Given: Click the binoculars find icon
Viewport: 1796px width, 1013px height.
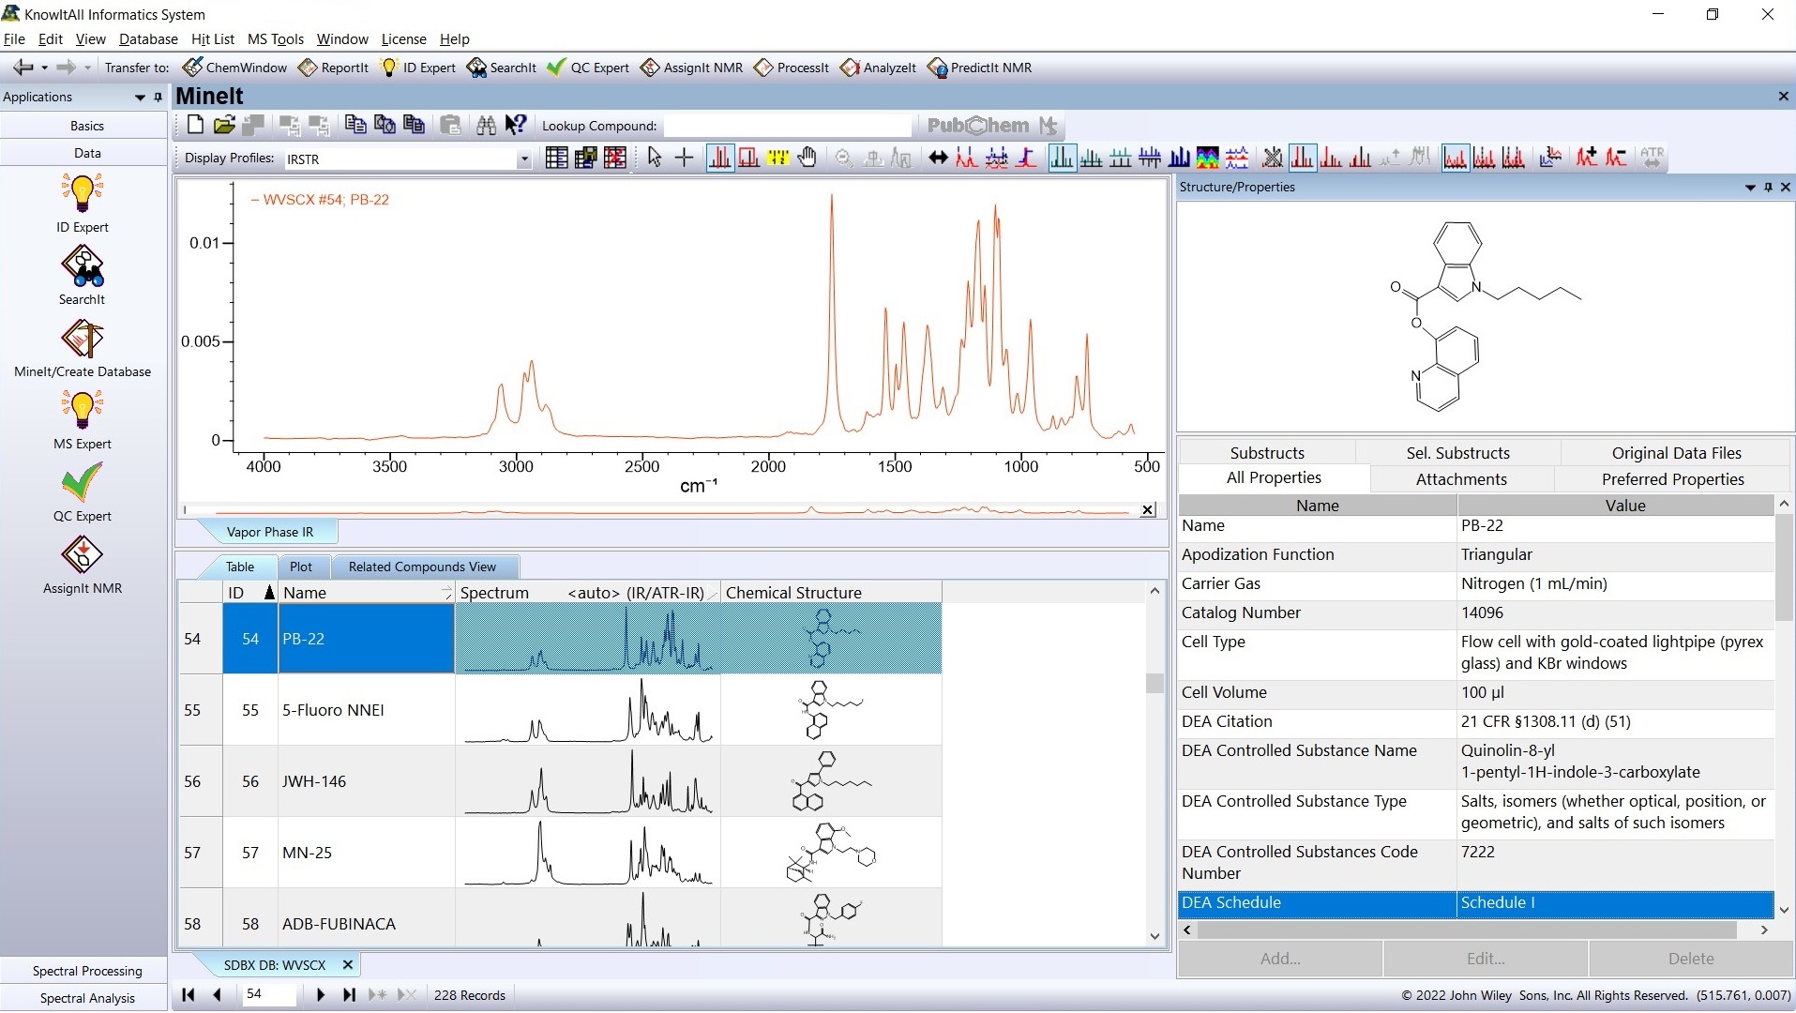Looking at the screenshot, I should click(x=486, y=126).
